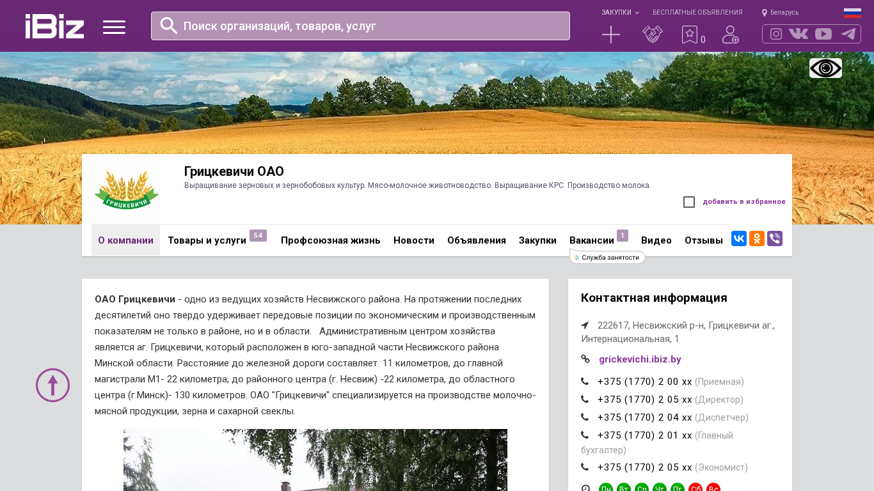Screen dimensions: 874x491
Task: Share via the blue VK button
Action: (739, 238)
